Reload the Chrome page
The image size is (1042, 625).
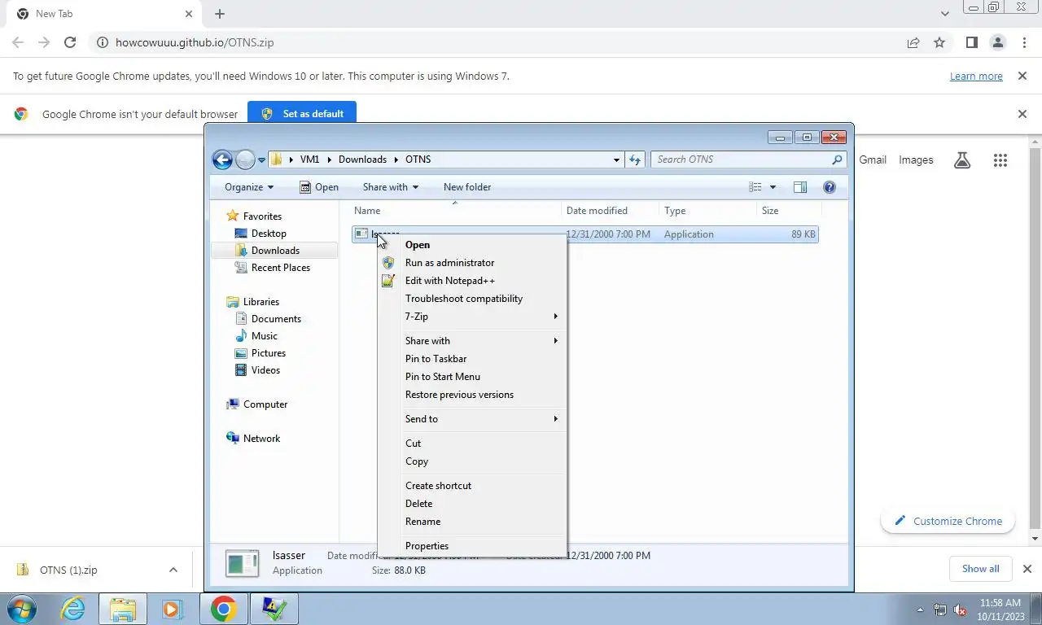pos(70,42)
